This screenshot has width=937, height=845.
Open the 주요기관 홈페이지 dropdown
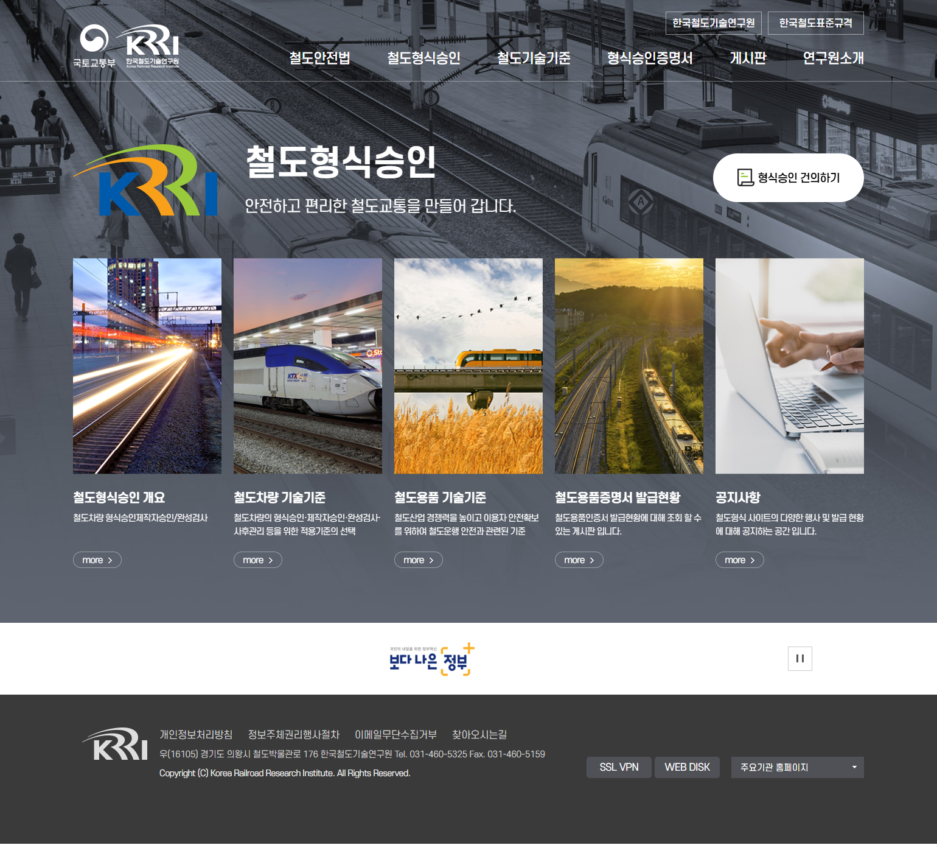click(x=797, y=767)
